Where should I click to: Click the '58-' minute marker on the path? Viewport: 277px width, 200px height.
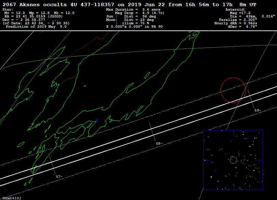point(159,144)
